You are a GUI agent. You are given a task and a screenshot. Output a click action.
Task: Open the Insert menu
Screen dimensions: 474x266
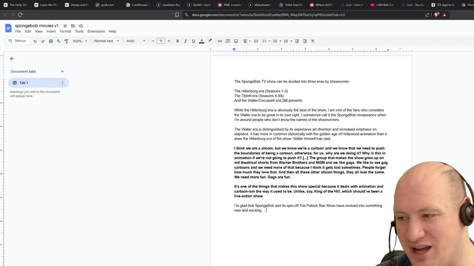[51, 31]
